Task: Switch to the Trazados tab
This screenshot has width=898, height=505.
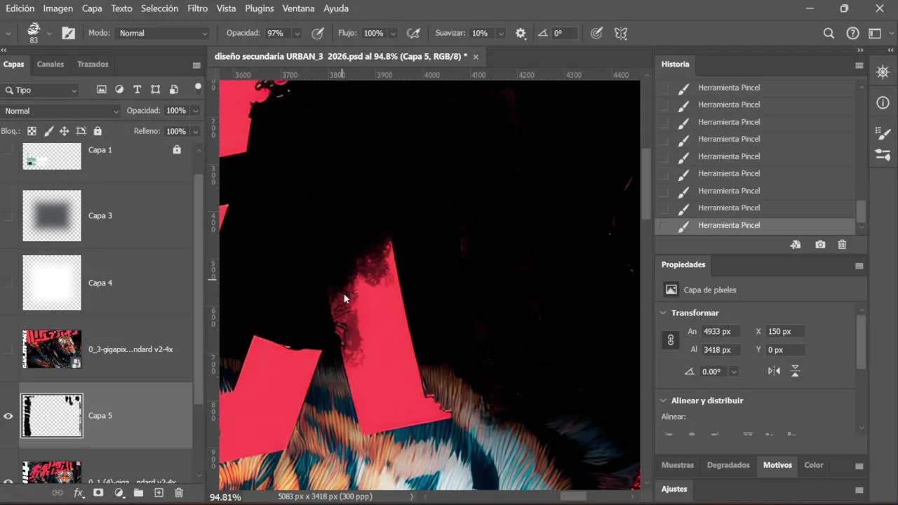Action: [93, 64]
